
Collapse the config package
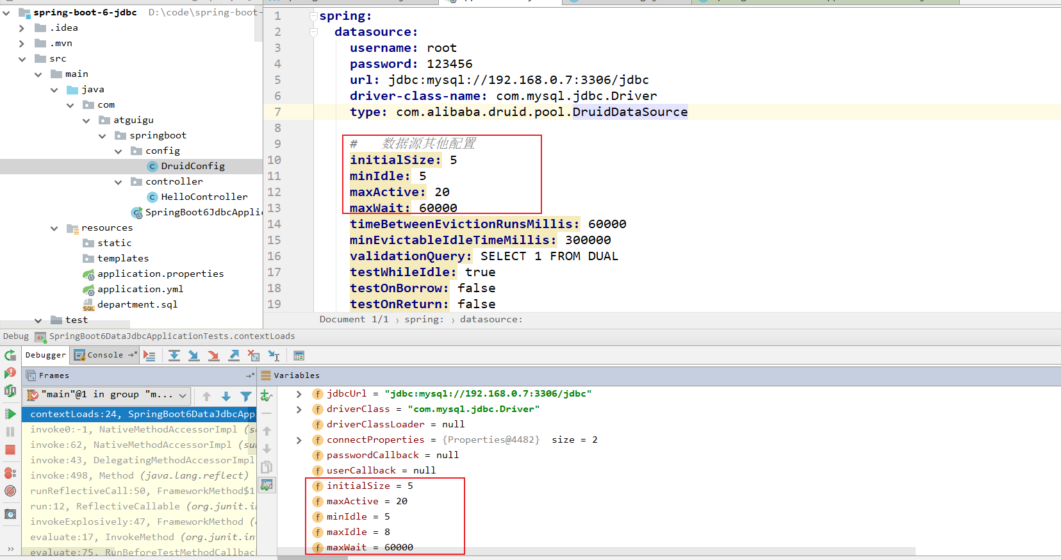coord(118,151)
